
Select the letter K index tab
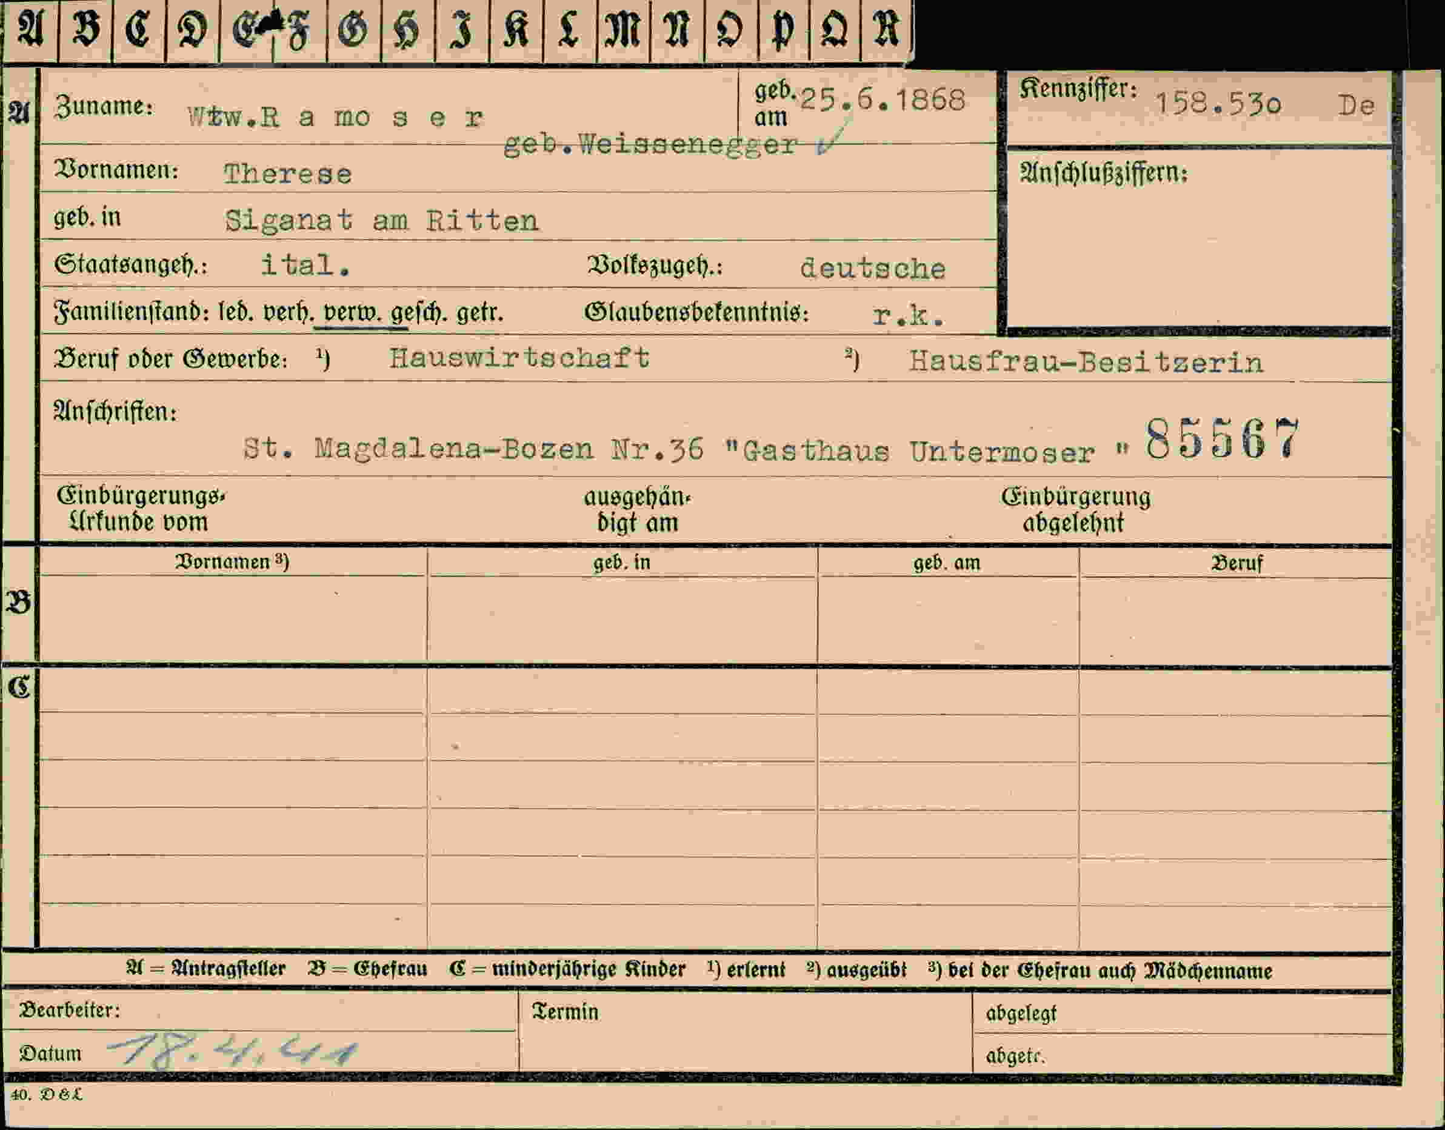click(515, 30)
